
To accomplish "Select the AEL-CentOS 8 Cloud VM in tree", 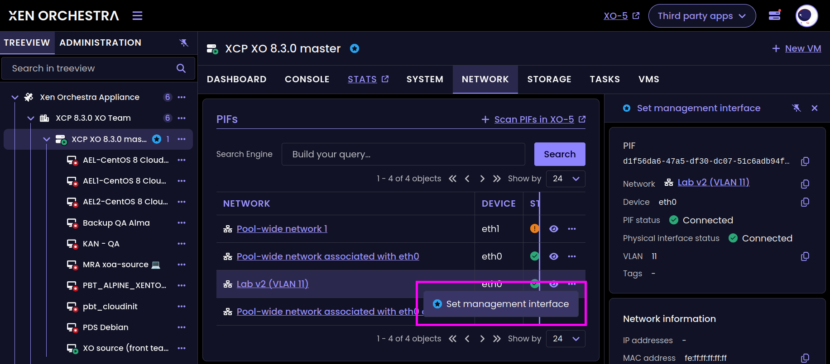I will (125, 160).
